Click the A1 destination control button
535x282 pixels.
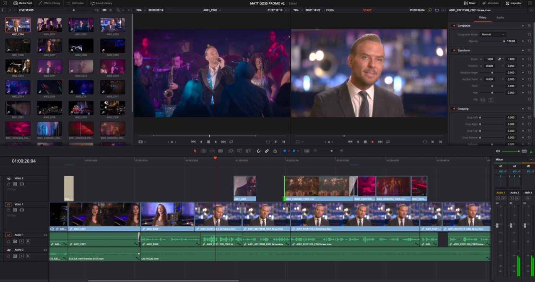(x=8, y=235)
